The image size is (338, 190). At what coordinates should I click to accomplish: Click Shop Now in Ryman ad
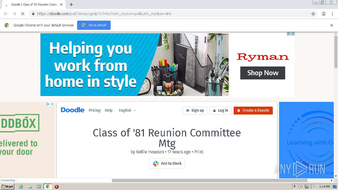pos(263,73)
